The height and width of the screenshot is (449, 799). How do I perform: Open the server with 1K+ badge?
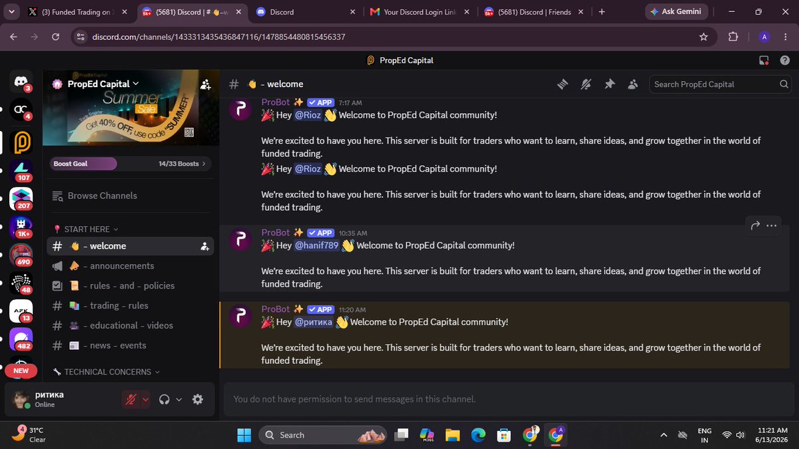click(21, 228)
